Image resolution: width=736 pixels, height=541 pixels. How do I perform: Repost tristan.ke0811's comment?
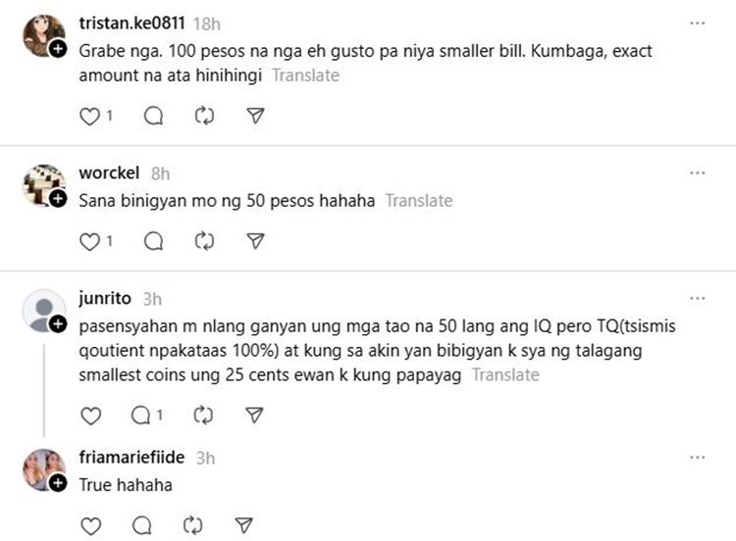coord(204,116)
